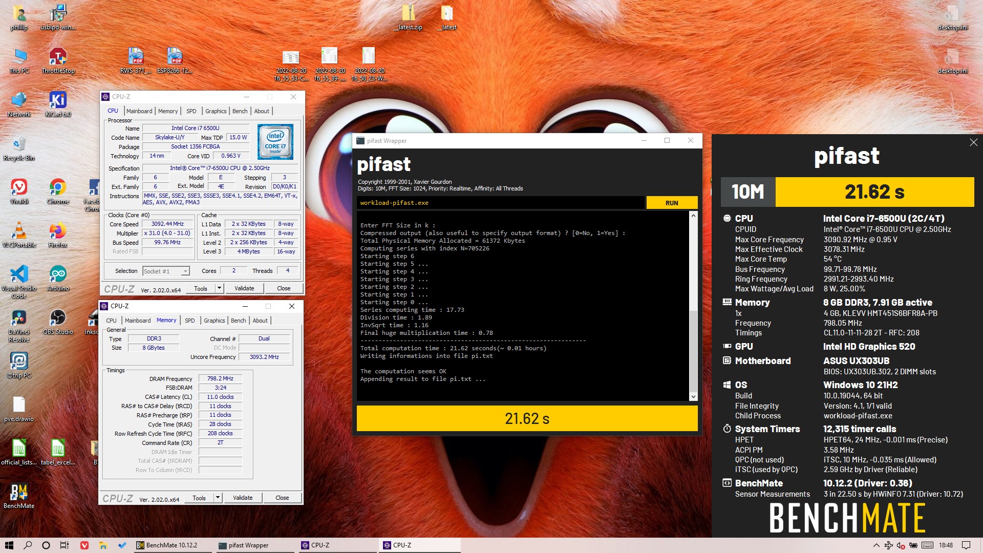The height and width of the screenshot is (553, 983).
Task: Click Core Speed value 3092.44 MHz
Action: (x=167, y=224)
